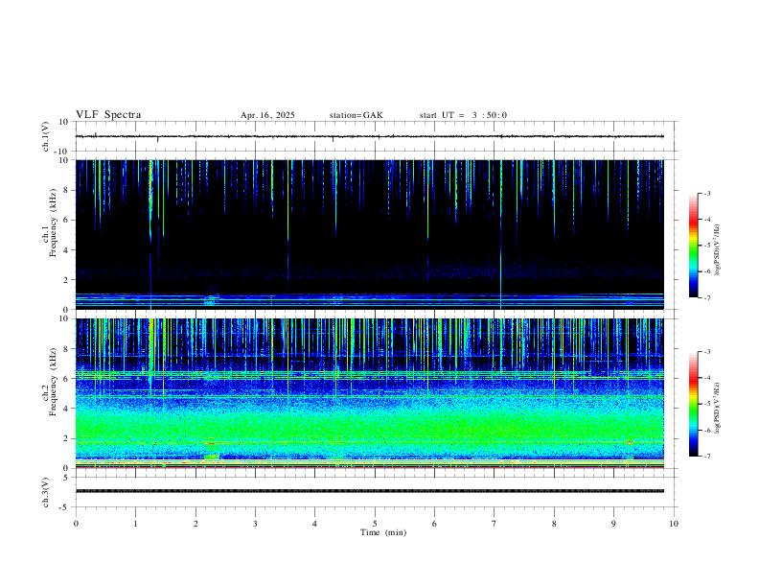This screenshot has width=759, height=587.
Task: Click the ch.3(V) waveform axis label
Action: tap(46, 493)
